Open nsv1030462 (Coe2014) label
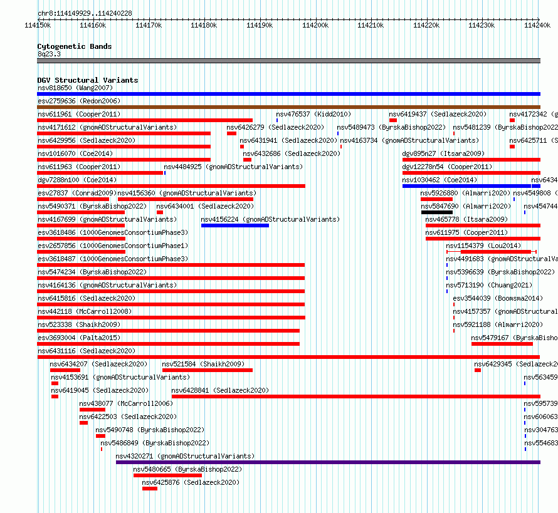Image resolution: width=558 pixels, height=513 pixels. pos(440,180)
